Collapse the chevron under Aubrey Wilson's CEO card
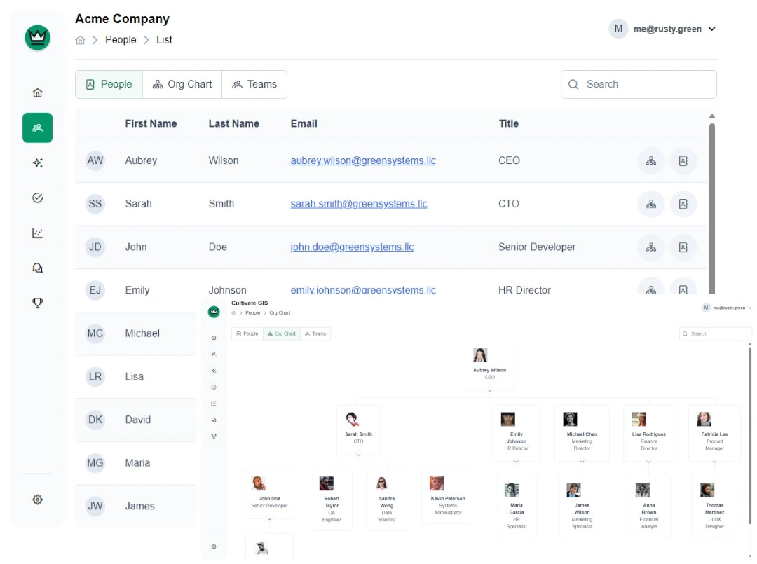Image resolution: width=757 pixels, height=564 pixels. [x=490, y=390]
